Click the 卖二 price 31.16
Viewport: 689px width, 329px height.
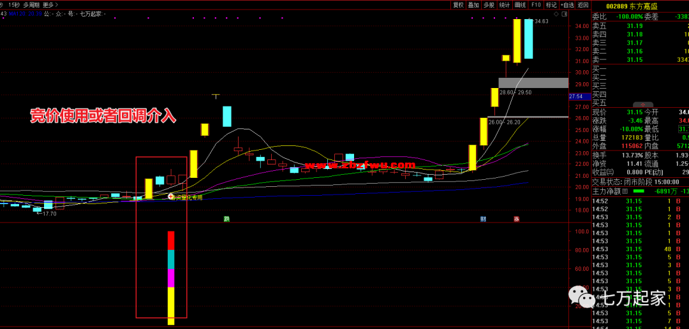[635, 52]
